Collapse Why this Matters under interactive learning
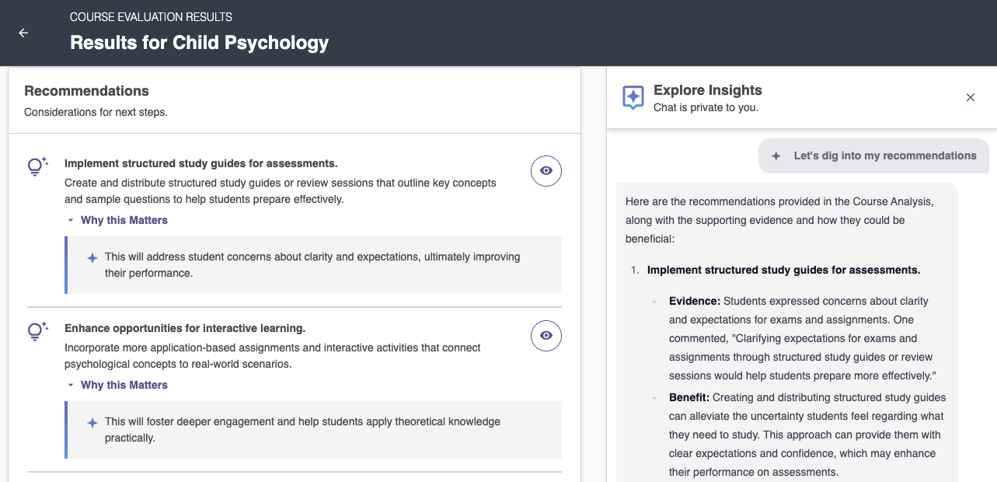The height and width of the screenshot is (482, 997). (117, 385)
